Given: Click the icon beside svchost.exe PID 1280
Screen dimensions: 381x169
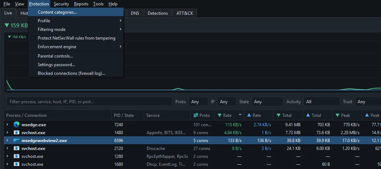Looking at the screenshot, I should click(16, 156).
